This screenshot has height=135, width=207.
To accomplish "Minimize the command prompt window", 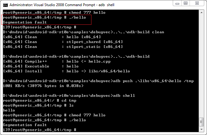I will pyautogui.click(x=177, y=3).
